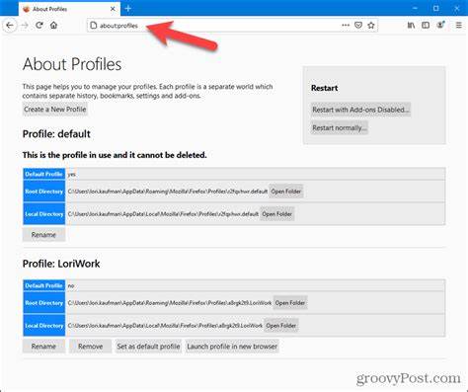
Task: Click the 'Profile: LoriWork' heading
Action: coord(61,264)
